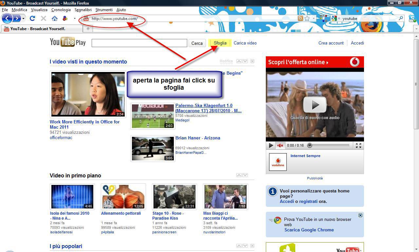Open the File menu
419x252 pixels.
point(5,10)
